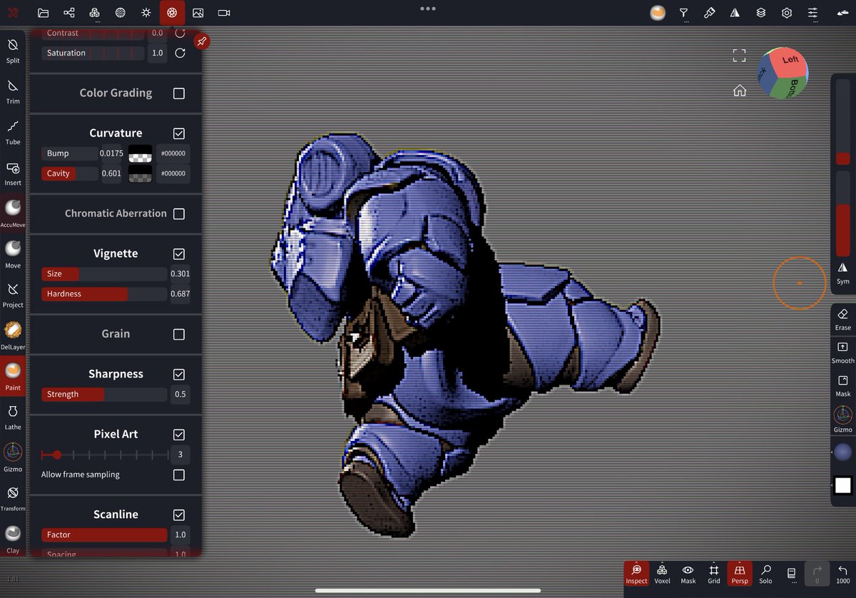
Task: Open the Scene hierarchy menu
Action: 69,13
